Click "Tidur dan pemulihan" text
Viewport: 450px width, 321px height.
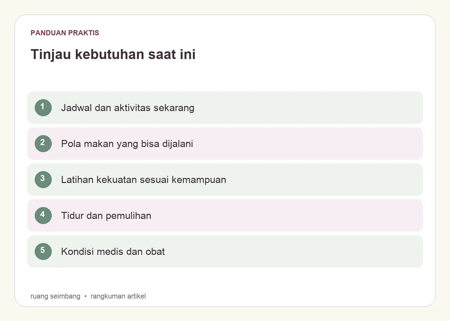point(106,216)
